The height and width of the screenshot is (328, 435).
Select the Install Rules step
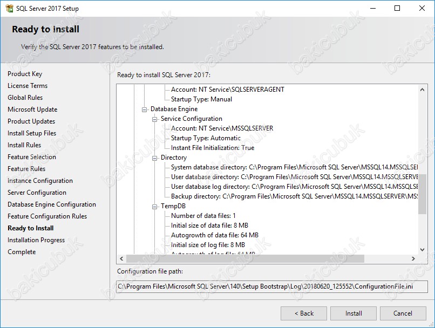pos(24,145)
